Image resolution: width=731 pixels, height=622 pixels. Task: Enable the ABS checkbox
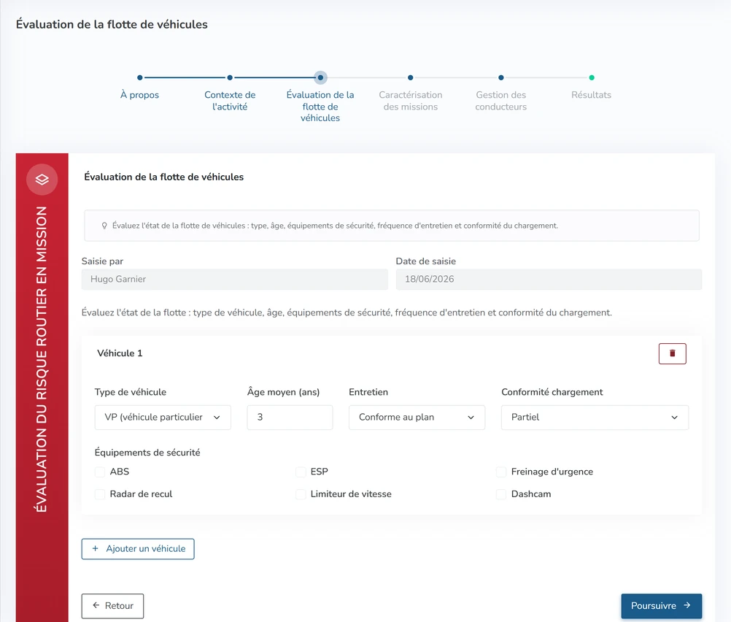[100, 472]
